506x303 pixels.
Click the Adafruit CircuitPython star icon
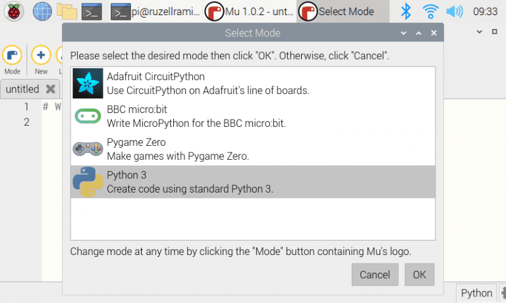tap(88, 83)
